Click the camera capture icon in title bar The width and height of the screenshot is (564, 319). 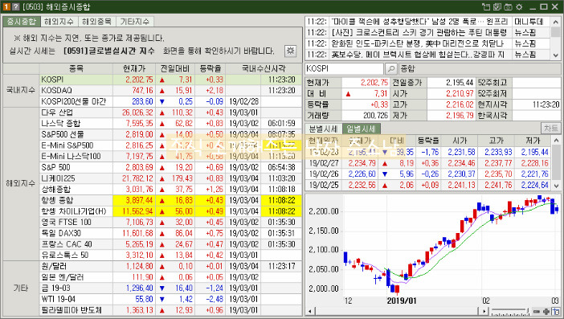[x=508, y=7]
